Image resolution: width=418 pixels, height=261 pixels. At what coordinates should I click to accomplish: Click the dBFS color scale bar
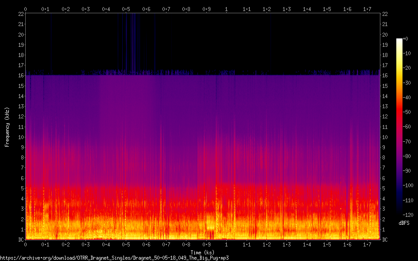[x=399, y=127]
